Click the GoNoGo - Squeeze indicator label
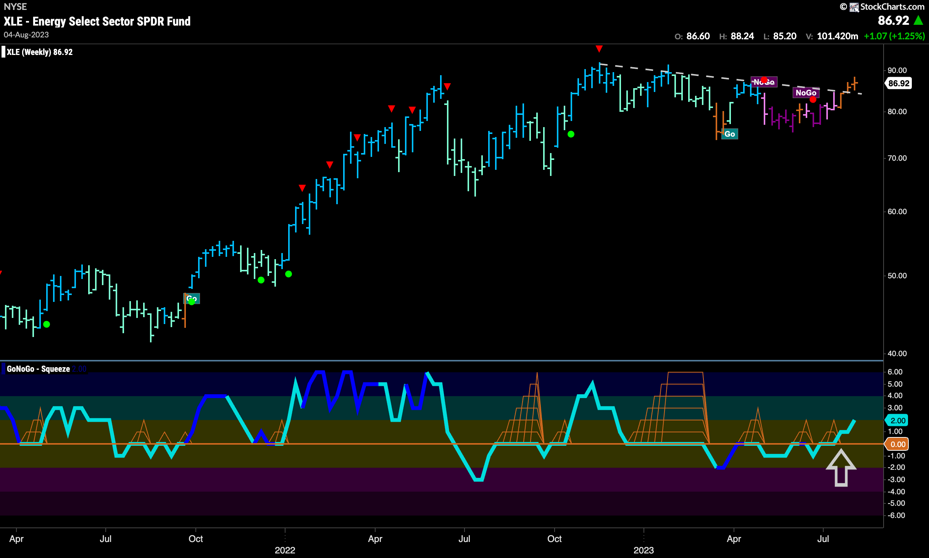Screen dimensions: 929x558 (x=38, y=369)
